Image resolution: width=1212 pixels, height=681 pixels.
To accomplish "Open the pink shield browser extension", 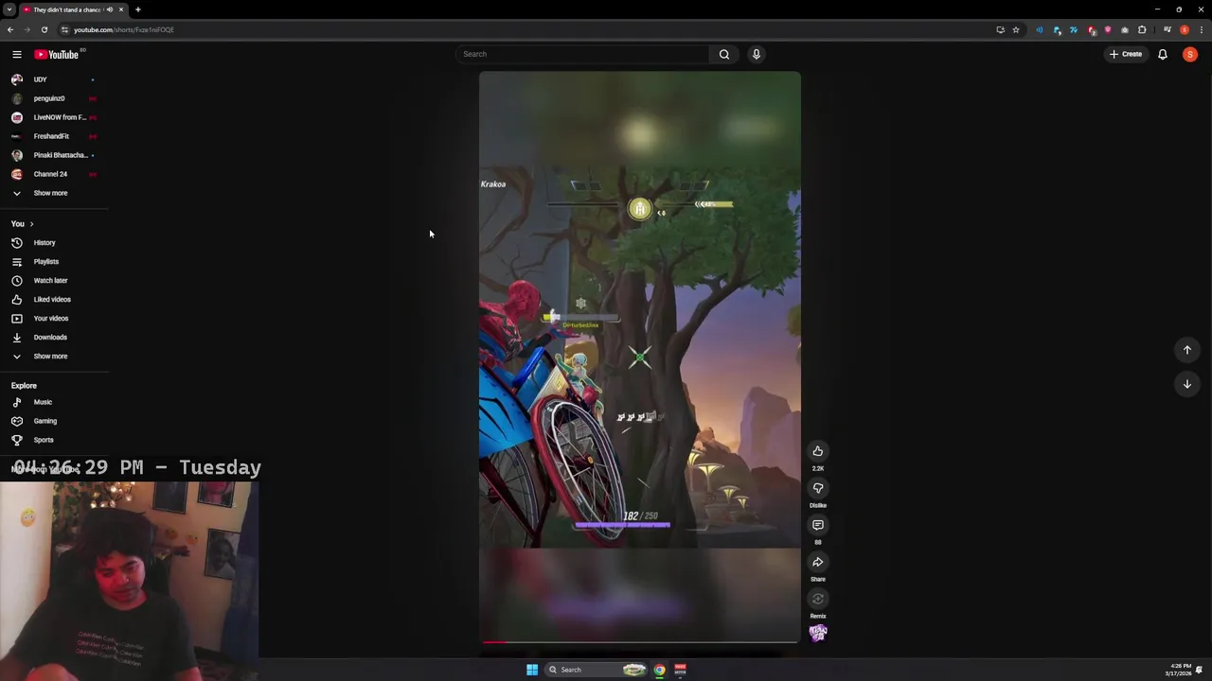I will pyautogui.click(x=1108, y=30).
